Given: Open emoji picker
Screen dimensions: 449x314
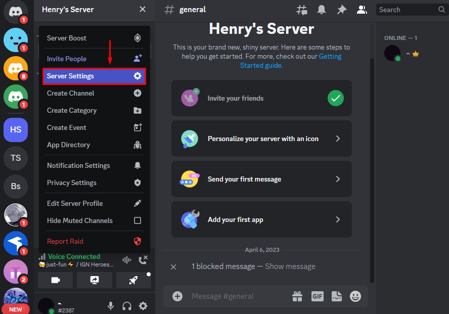Looking at the screenshot, I should click(x=355, y=296).
